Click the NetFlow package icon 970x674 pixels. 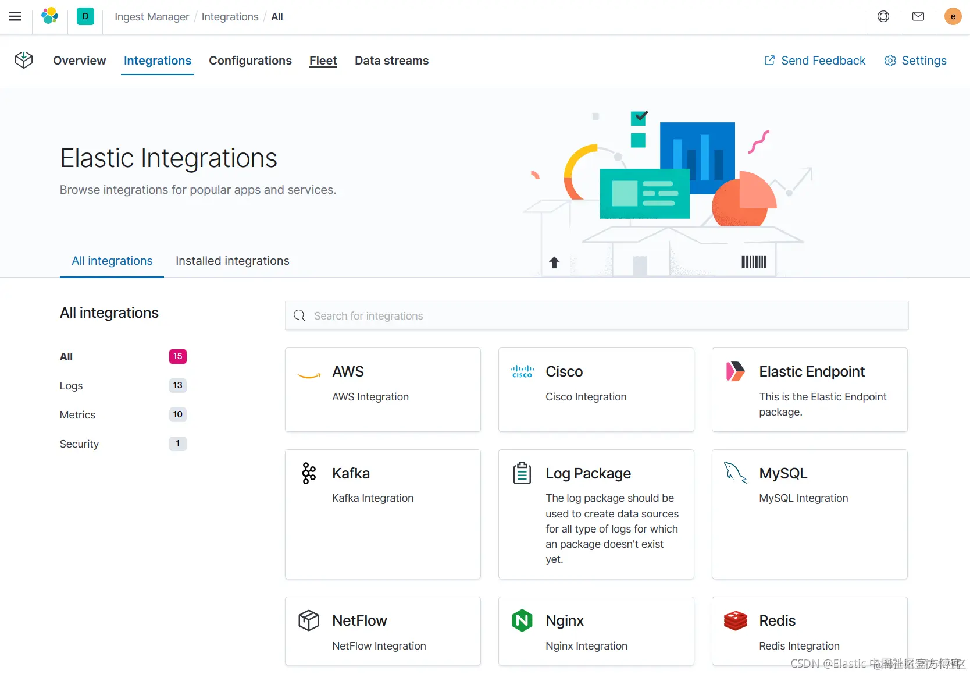coord(309,620)
